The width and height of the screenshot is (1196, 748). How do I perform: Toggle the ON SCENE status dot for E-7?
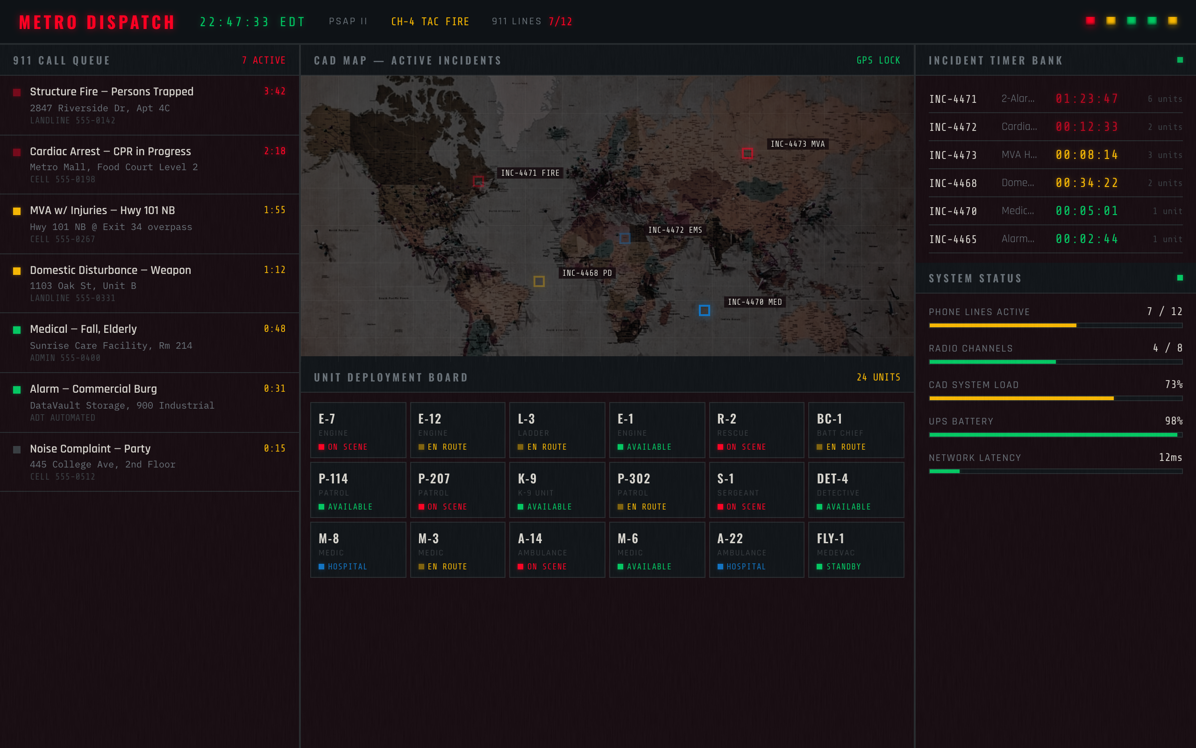(322, 447)
